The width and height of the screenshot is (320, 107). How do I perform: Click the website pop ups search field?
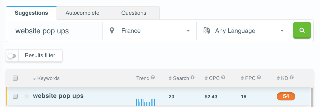(x=55, y=31)
